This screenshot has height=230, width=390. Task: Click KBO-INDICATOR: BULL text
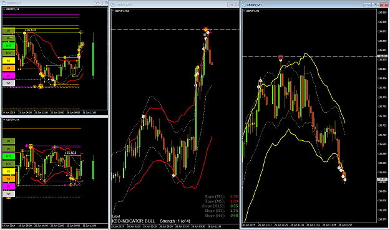134,221
